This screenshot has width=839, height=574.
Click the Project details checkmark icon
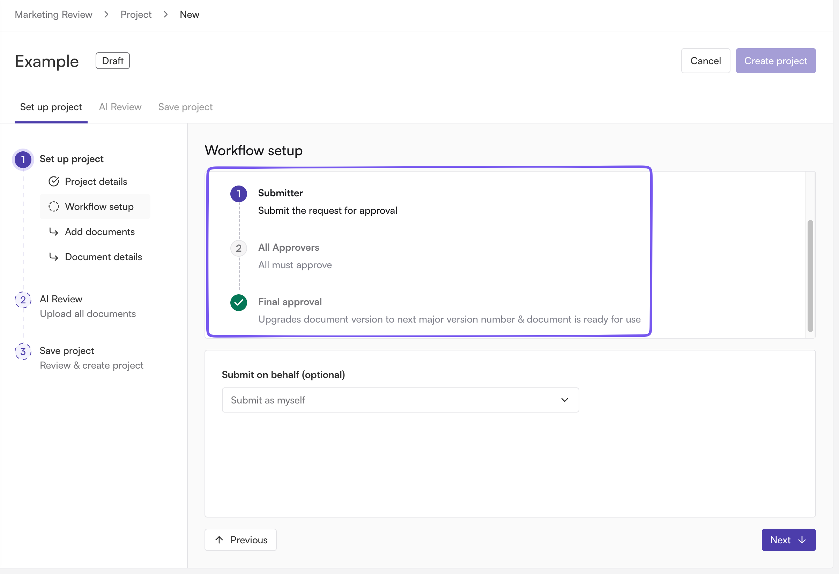point(53,181)
